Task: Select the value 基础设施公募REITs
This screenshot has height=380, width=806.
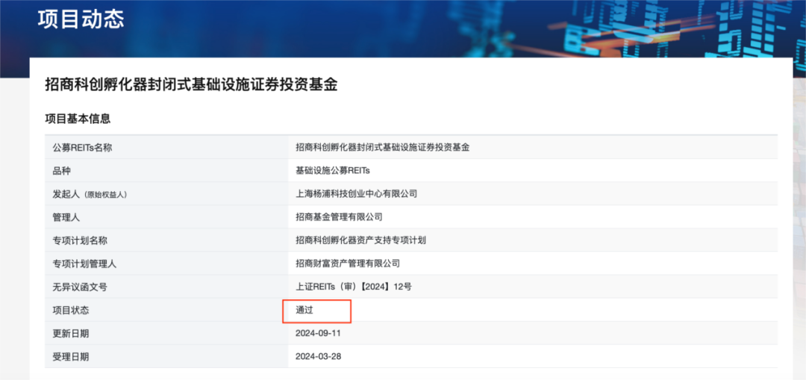Action: pos(333,171)
